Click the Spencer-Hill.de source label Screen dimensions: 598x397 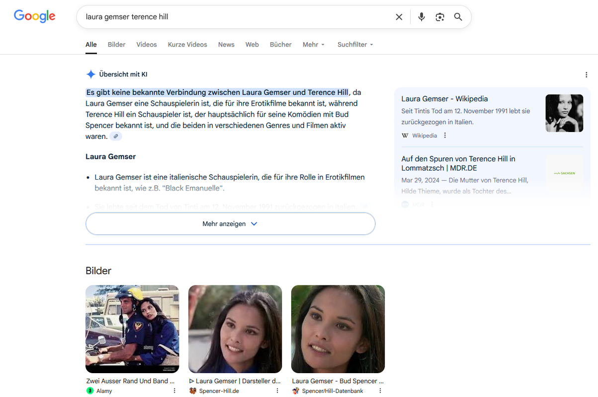219,391
